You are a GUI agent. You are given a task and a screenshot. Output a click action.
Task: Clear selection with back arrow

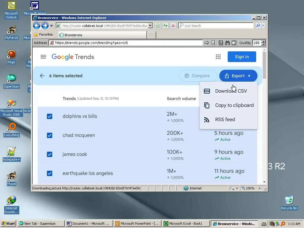(42, 76)
